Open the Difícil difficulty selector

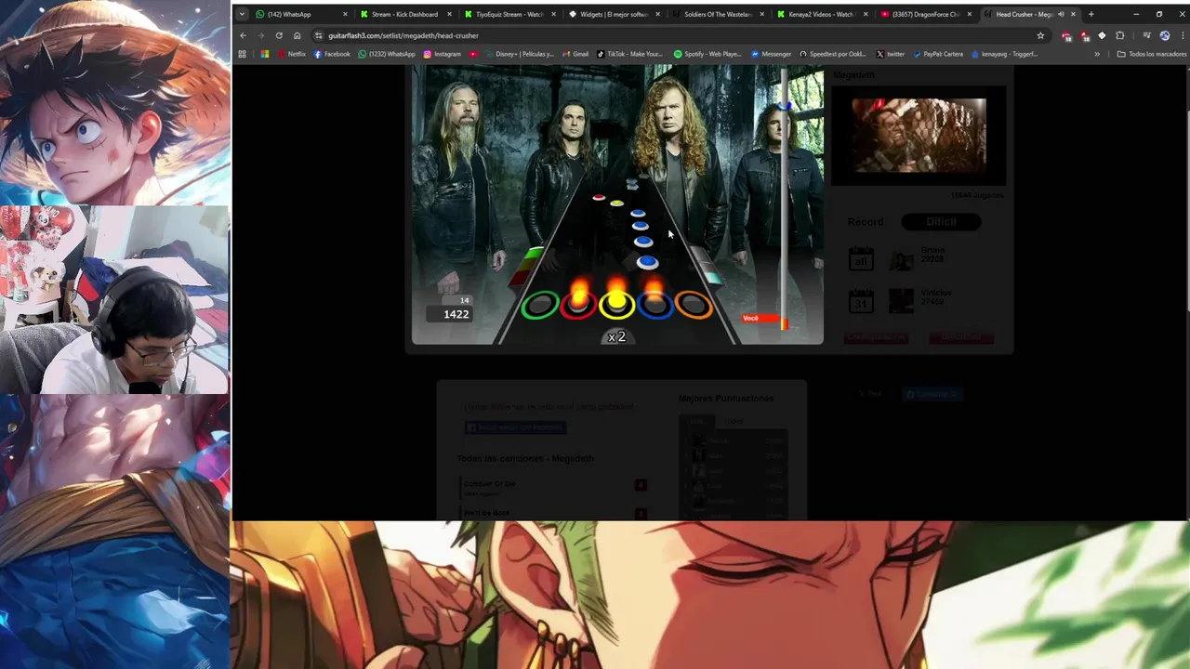941,221
